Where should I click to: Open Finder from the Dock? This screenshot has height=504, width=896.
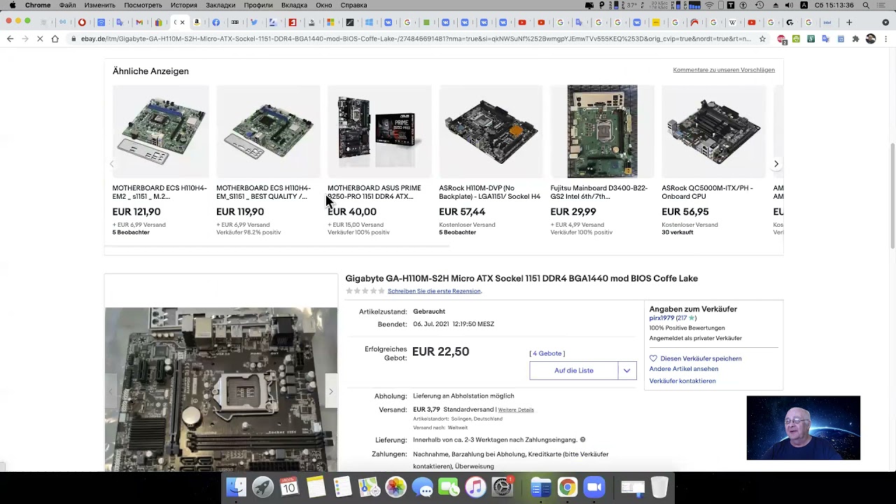236,486
